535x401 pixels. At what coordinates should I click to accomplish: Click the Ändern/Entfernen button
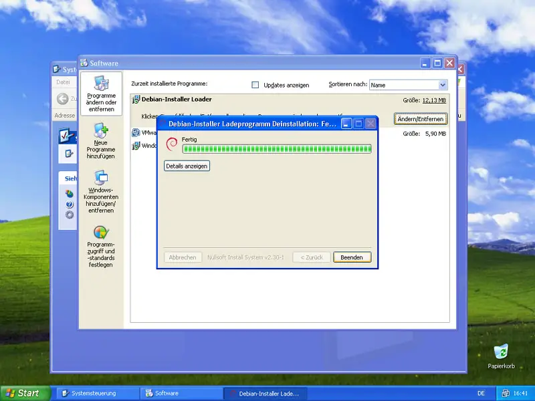click(421, 119)
